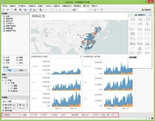Toggle the 最大大小 checkbox
The height and width of the screenshot is (121, 155).
click(3, 108)
